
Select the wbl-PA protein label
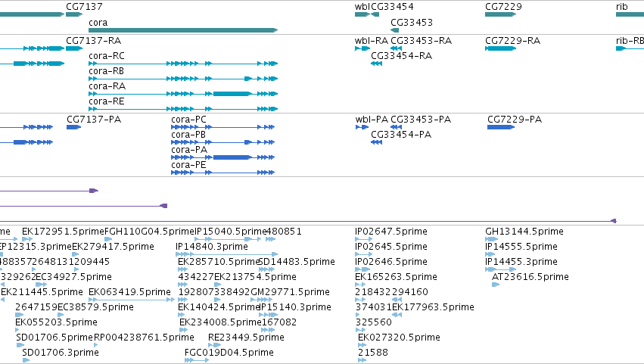tap(372, 120)
